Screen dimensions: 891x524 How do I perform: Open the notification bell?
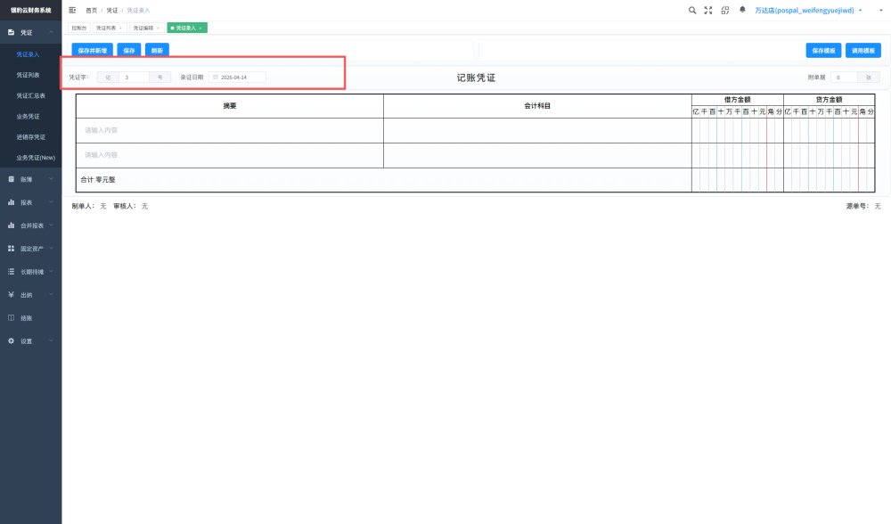coord(742,10)
